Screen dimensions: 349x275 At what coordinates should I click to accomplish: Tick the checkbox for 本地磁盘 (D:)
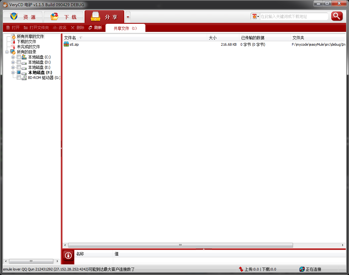pyautogui.click(x=19, y=62)
